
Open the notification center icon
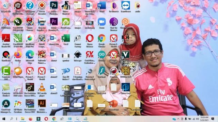pos(213,119)
